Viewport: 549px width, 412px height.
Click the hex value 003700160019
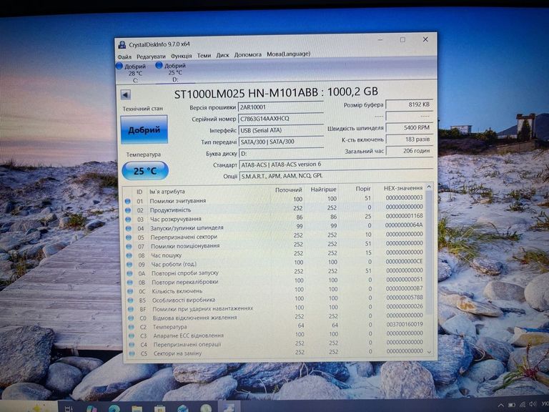[405, 325]
